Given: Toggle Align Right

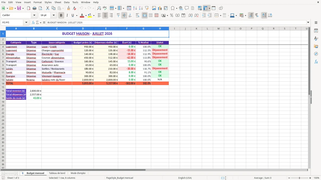Looking at the screenshot, I should point(111,15).
